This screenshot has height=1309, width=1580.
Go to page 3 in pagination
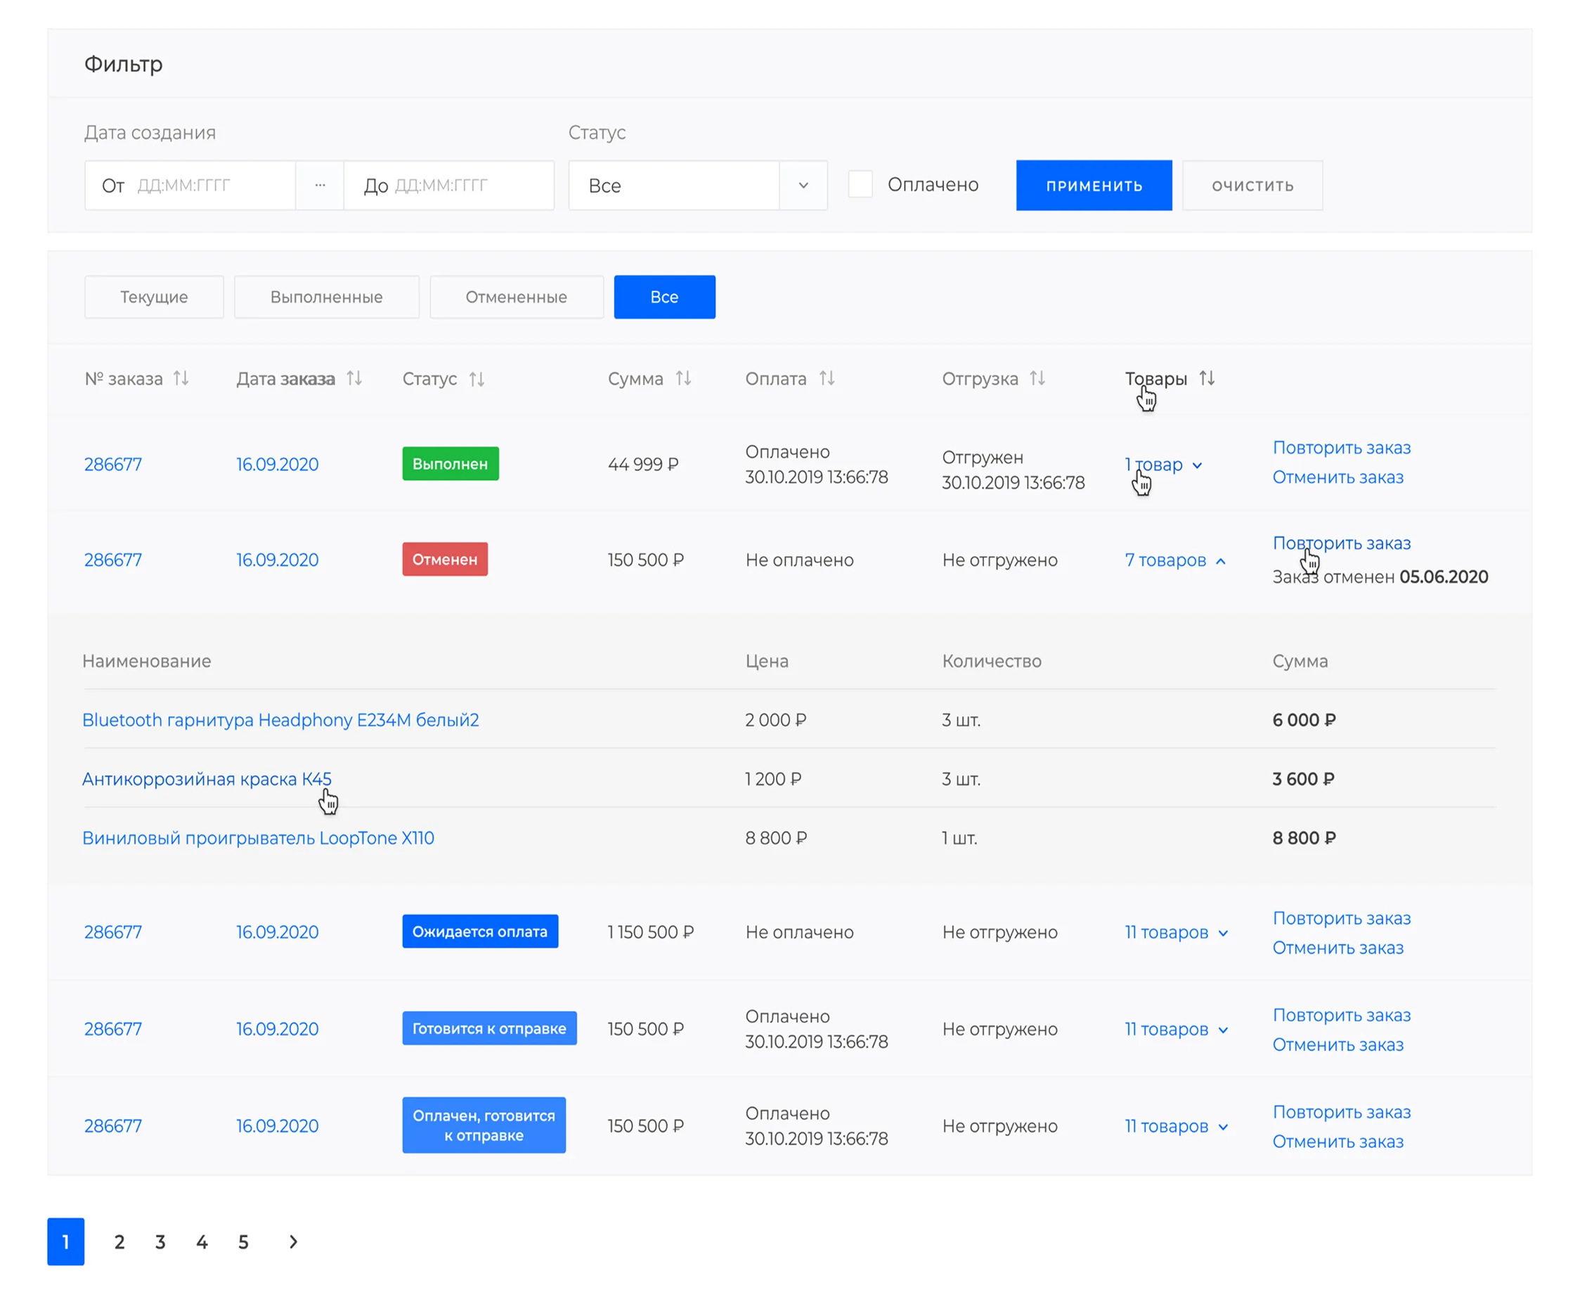[x=160, y=1242]
